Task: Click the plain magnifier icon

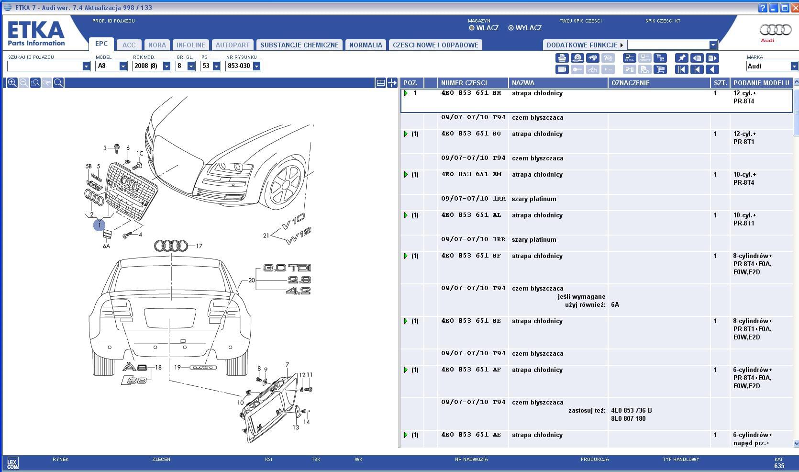Action: click(58, 83)
